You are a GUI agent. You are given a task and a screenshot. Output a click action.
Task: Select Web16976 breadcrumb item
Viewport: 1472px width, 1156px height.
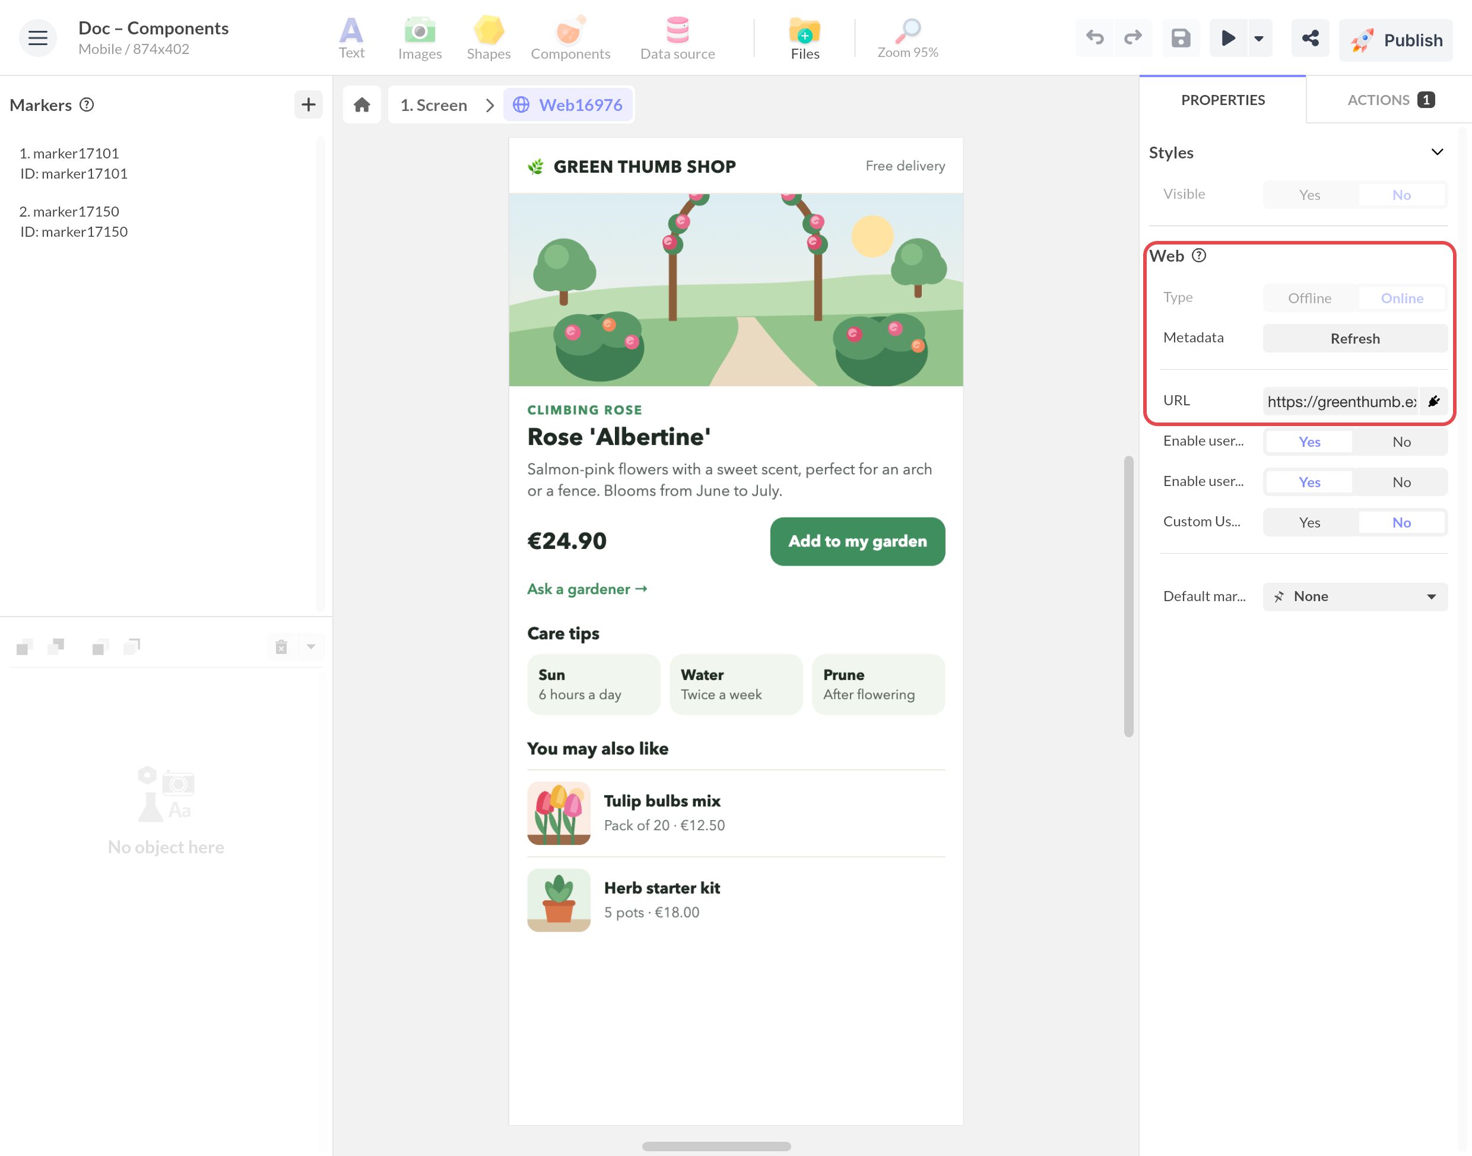[x=568, y=105]
